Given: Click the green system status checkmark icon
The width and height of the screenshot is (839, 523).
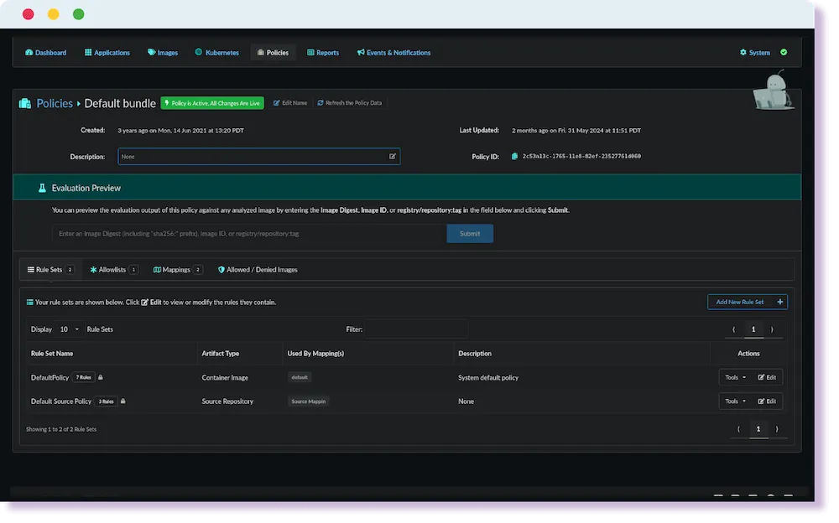Looking at the screenshot, I should (x=784, y=52).
